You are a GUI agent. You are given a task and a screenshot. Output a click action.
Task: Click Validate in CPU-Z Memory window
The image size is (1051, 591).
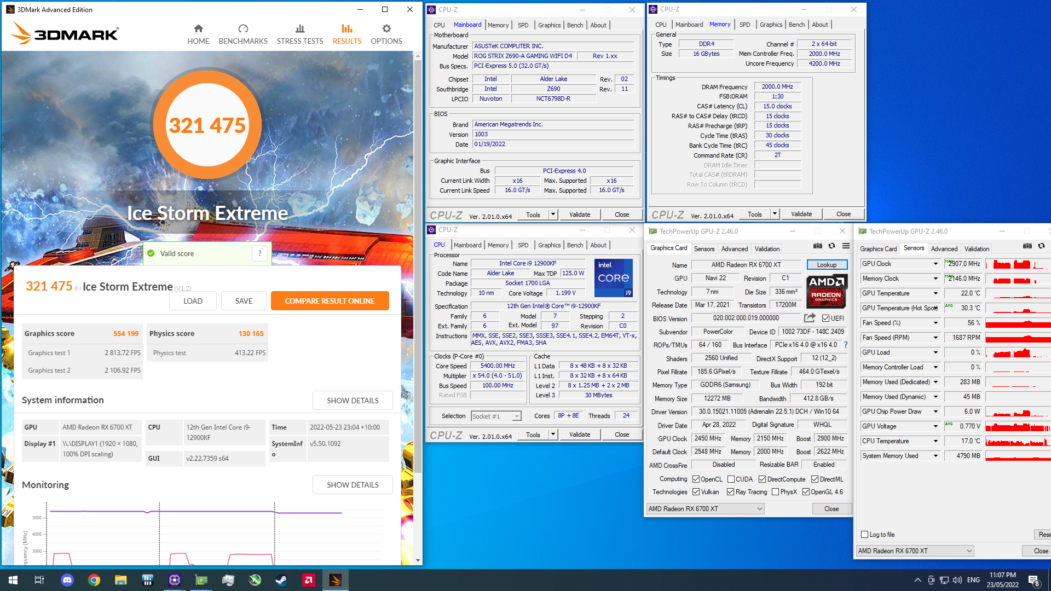tap(801, 214)
